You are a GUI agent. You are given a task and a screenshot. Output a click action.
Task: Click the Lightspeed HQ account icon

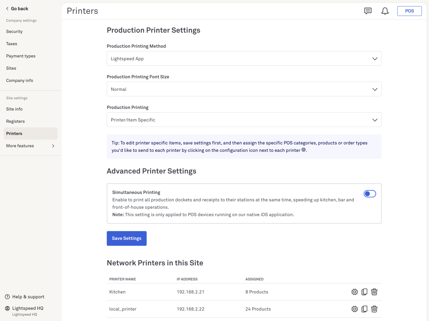point(7,308)
